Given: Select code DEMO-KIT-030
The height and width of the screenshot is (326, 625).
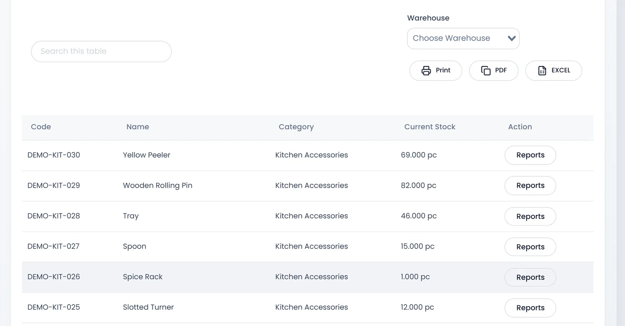Looking at the screenshot, I should point(54,155).
